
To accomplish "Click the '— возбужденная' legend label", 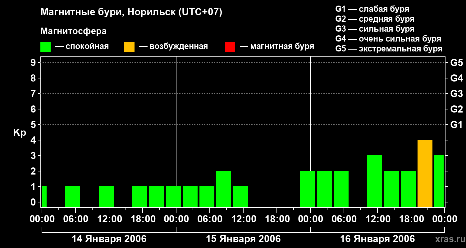I will click(174, 47).
